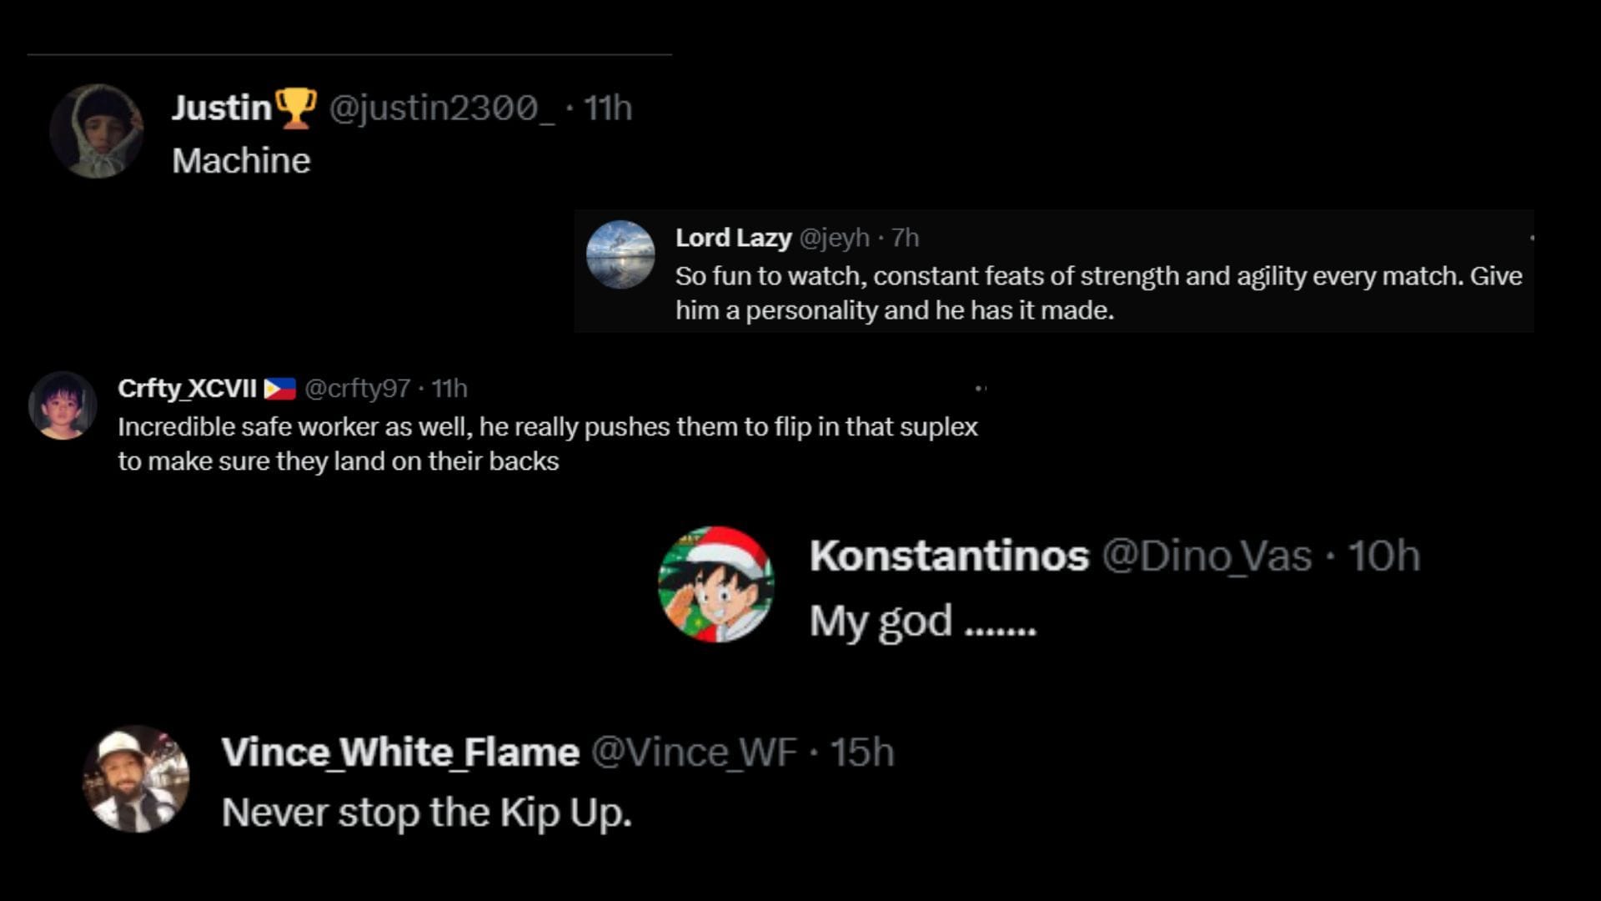Click Konstantinos' Santa-hat cartoon avatar
1601x901 pixels.
716,584
